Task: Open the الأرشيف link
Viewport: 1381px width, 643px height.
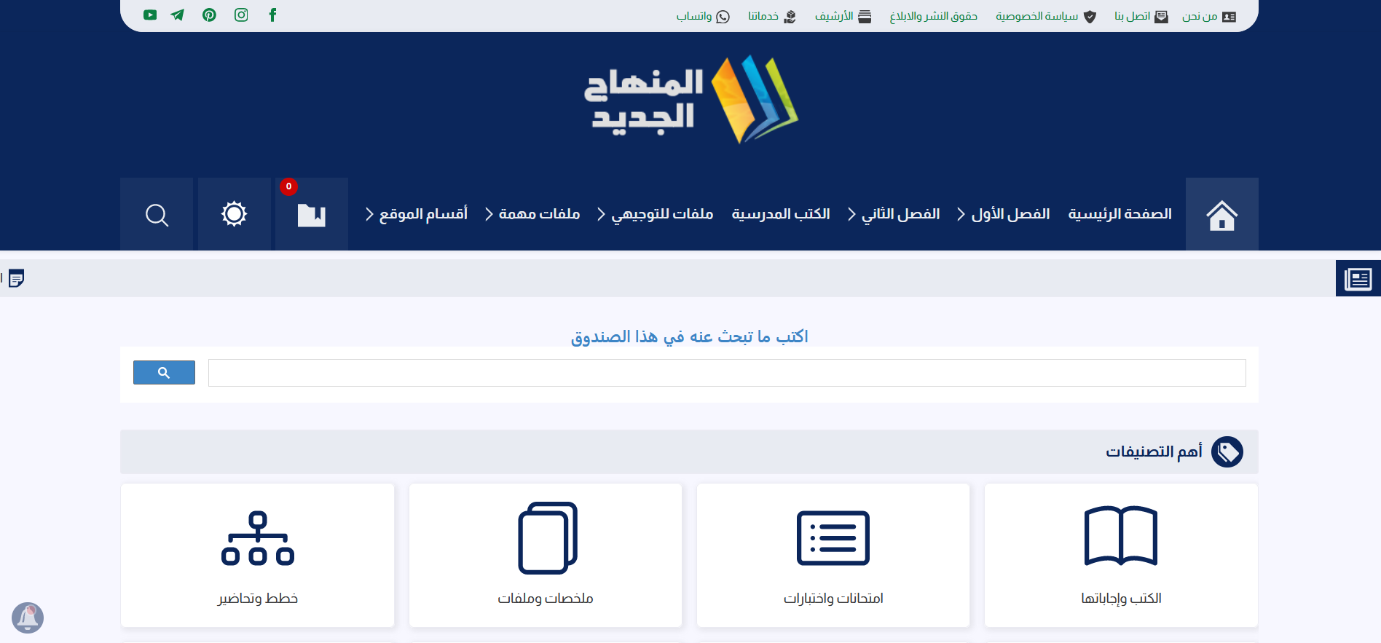Action: [x=843, y=16]
